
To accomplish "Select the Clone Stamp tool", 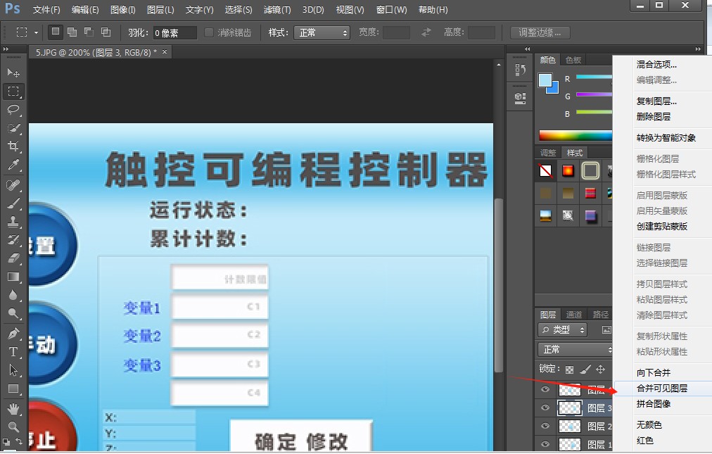I will pos(13,221).
